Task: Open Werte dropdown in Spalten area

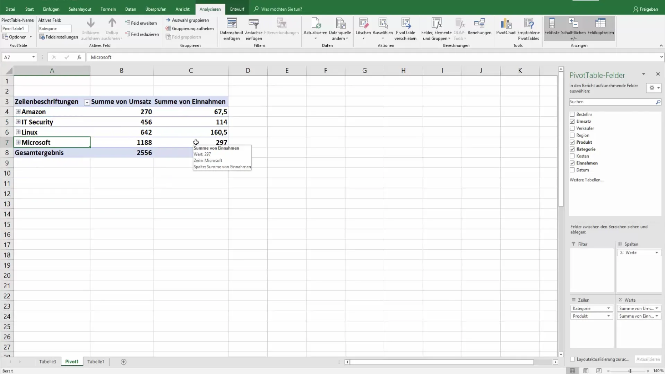Action: [x=657, y=252]
